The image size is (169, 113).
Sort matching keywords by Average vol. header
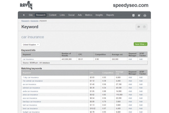point(120,73)
